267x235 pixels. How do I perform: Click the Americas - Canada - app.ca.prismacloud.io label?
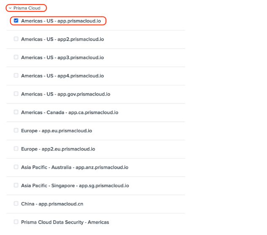[70, 112]
